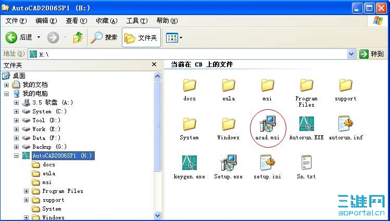Viewport: 390px width, 221px height.
Task: Select 我的电脑 in the folder tree
Action: [35, 94]
